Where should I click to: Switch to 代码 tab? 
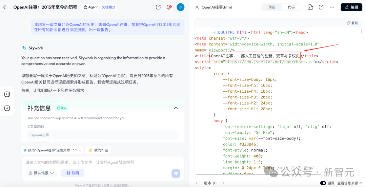click(x=291, y=7)
